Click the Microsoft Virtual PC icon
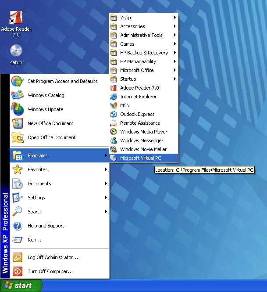The width and height of the screenshot is (267, 292). coord(114,158)
